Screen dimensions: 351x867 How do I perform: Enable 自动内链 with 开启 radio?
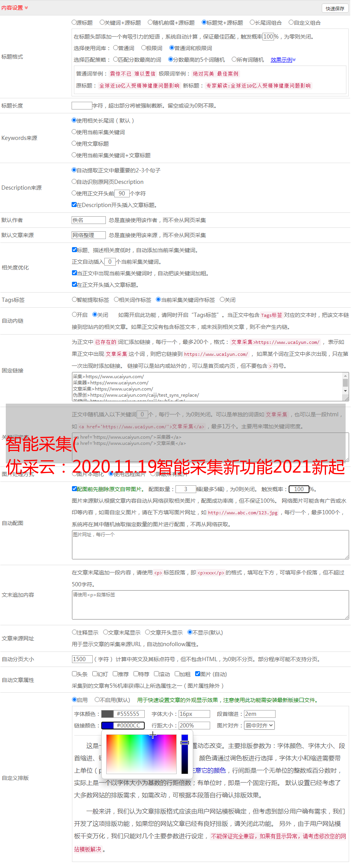74,315
